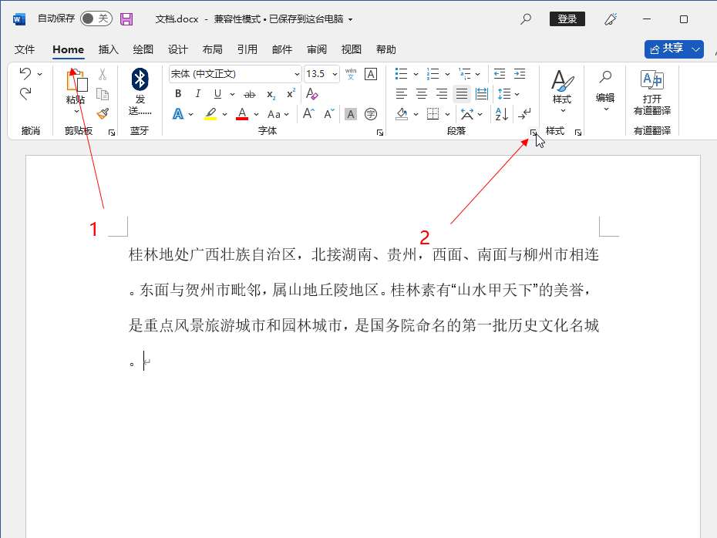Click the enclosed character icon
717x538 pixels.
tap(371, 114)
